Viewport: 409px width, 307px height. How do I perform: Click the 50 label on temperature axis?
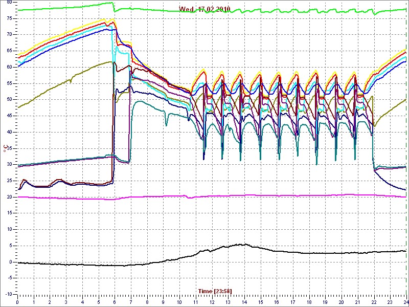click(8, 99)
